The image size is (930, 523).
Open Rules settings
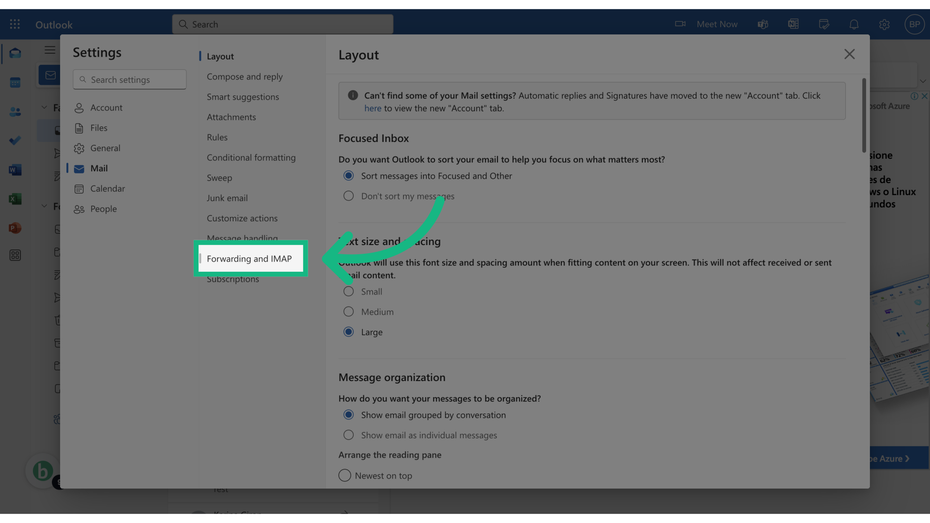pos(217,138)
